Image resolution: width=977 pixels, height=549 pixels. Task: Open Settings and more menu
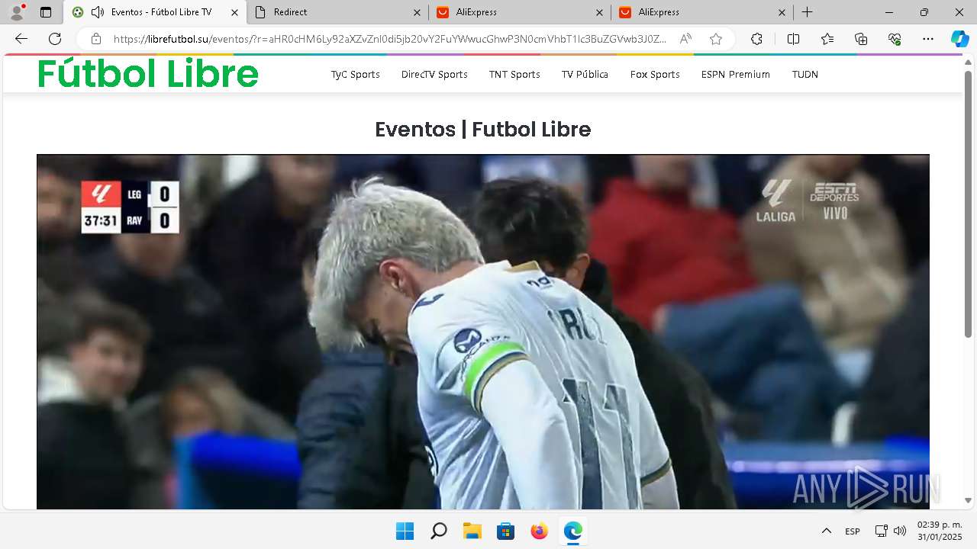[x=928, y=39]
